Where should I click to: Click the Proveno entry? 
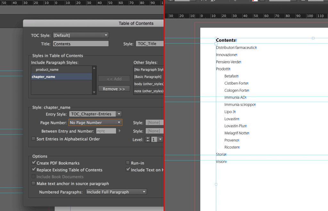(231, 140)
